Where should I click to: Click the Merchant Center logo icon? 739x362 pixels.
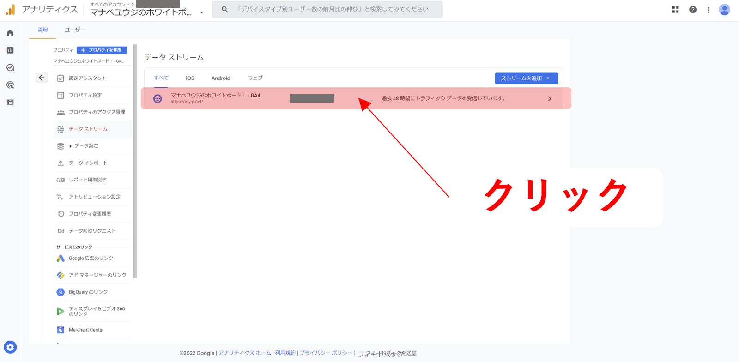[61, 330]
